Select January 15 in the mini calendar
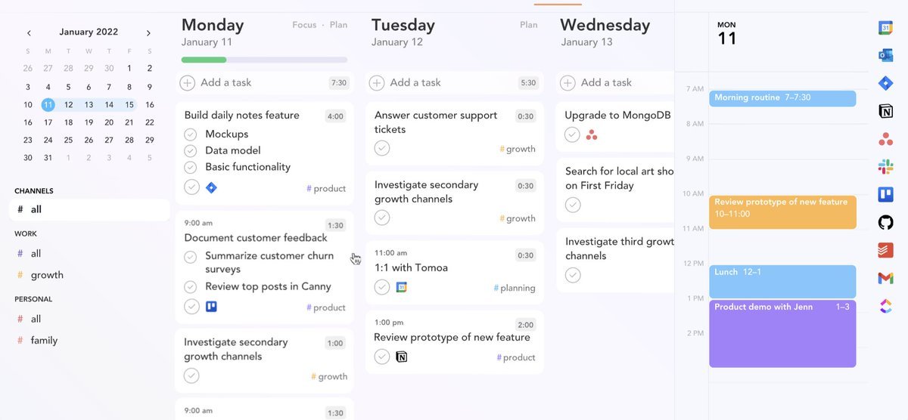 pos(129,105)
